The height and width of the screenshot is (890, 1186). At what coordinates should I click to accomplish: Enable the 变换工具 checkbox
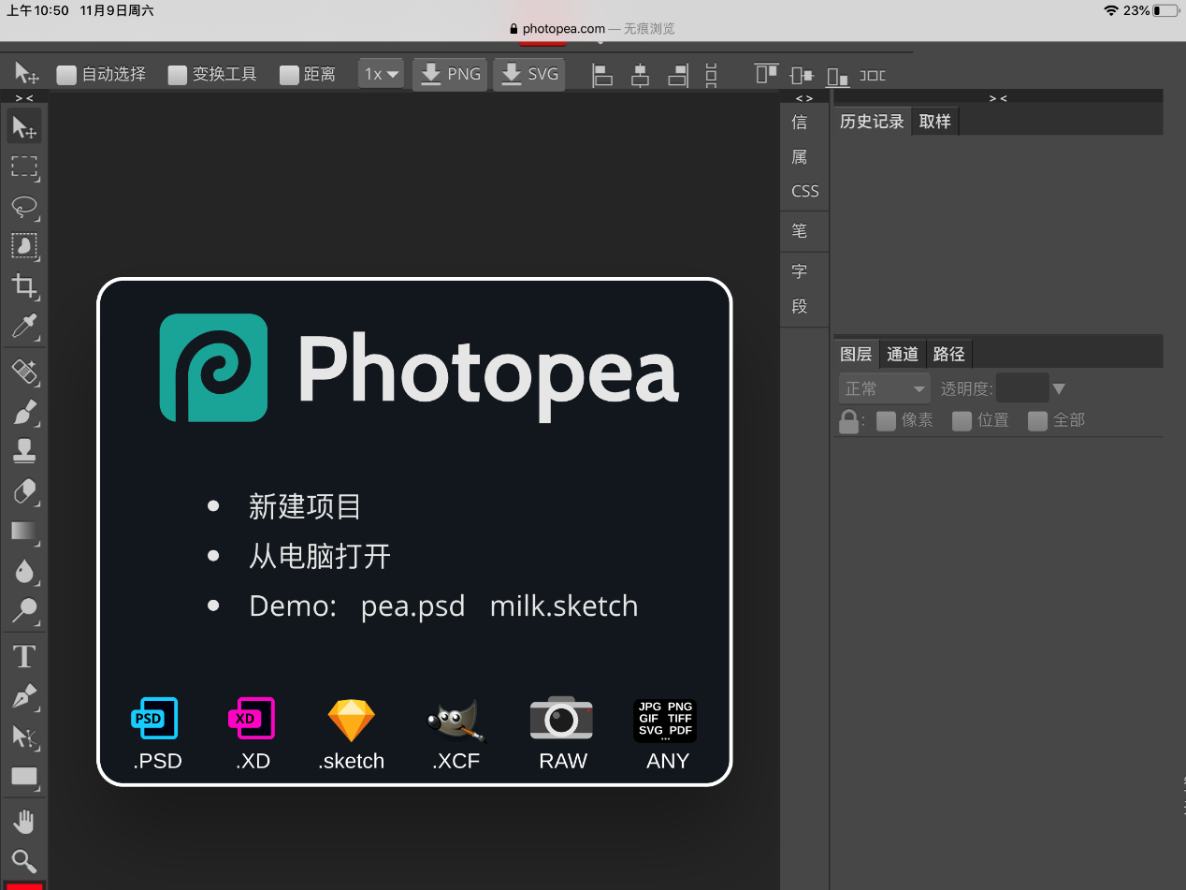[x=178, y=75]
